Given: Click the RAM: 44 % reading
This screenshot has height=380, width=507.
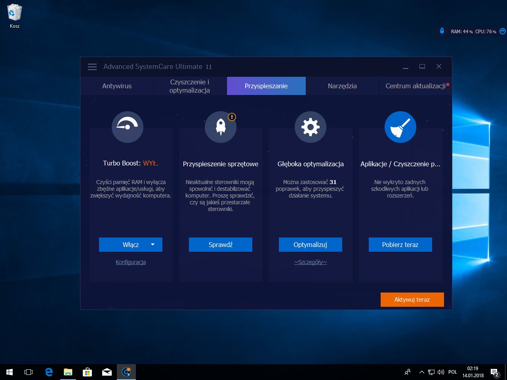Looking at the screenshot, I should [462, 32].
